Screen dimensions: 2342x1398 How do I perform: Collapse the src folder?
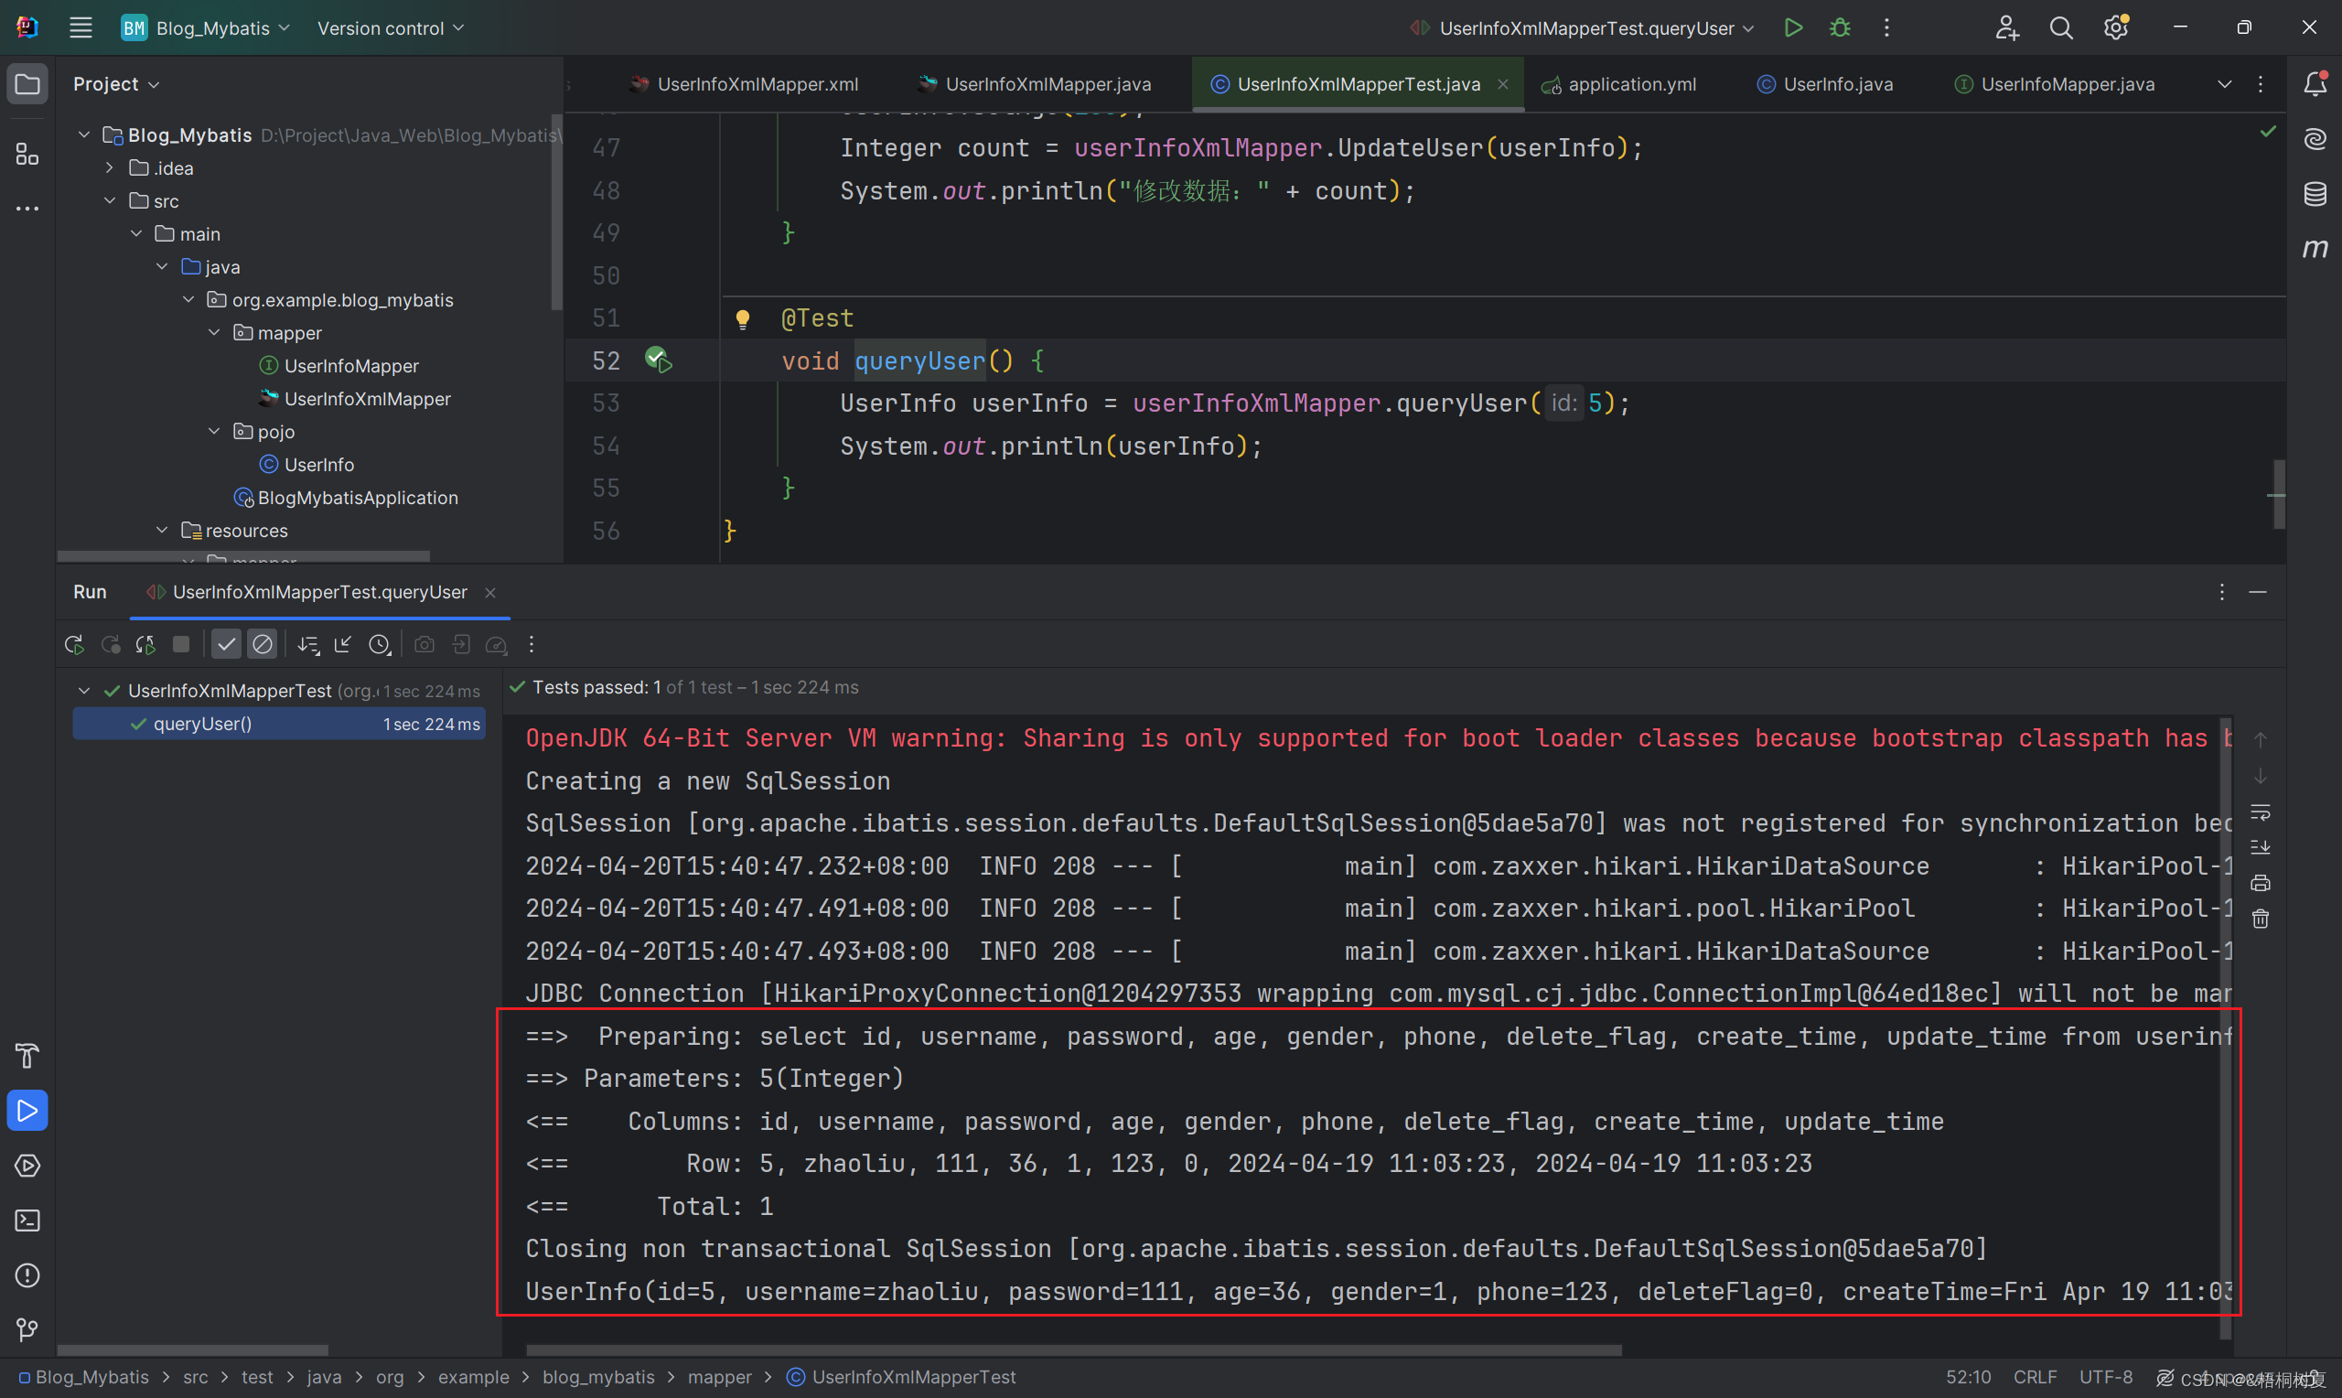coord(109,200)
